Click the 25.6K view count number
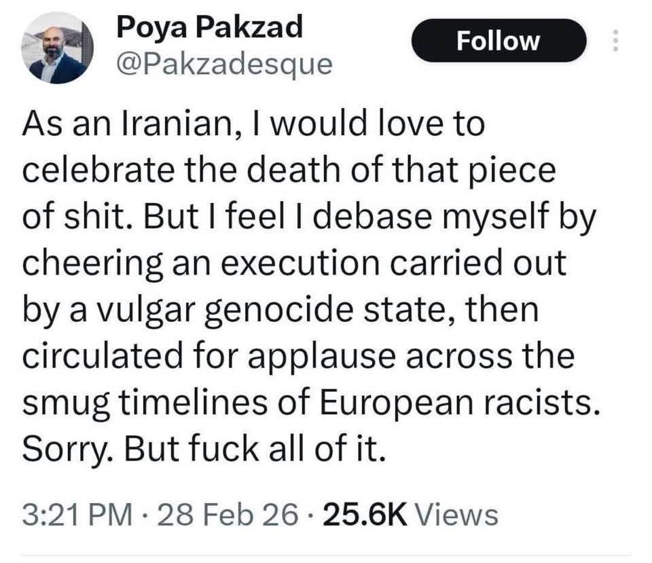Image resolution: width=652 pixels, height=563 pixels. tap(365, 515)
